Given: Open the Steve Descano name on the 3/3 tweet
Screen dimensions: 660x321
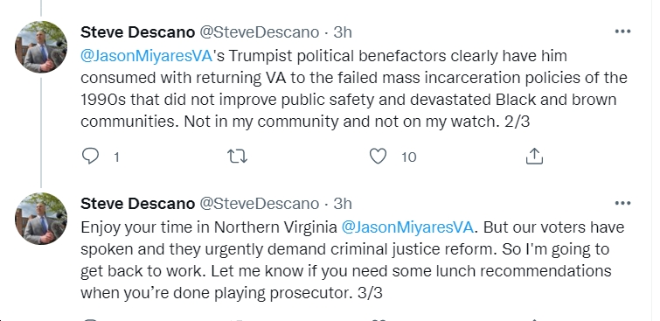Looking at the screenshot, I should click(137, 204).
